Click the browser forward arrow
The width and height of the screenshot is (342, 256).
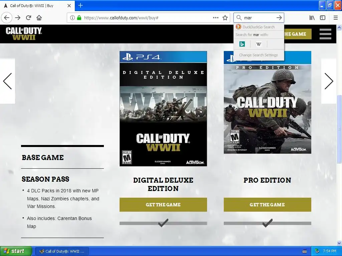[18, 18]
